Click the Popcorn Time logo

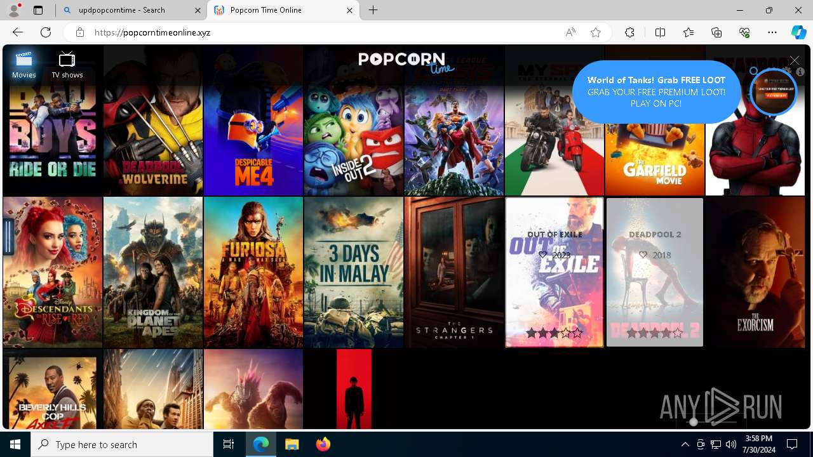tap(406, 62)
